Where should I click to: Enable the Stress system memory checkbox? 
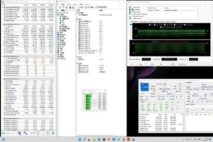tap(132, 14)
